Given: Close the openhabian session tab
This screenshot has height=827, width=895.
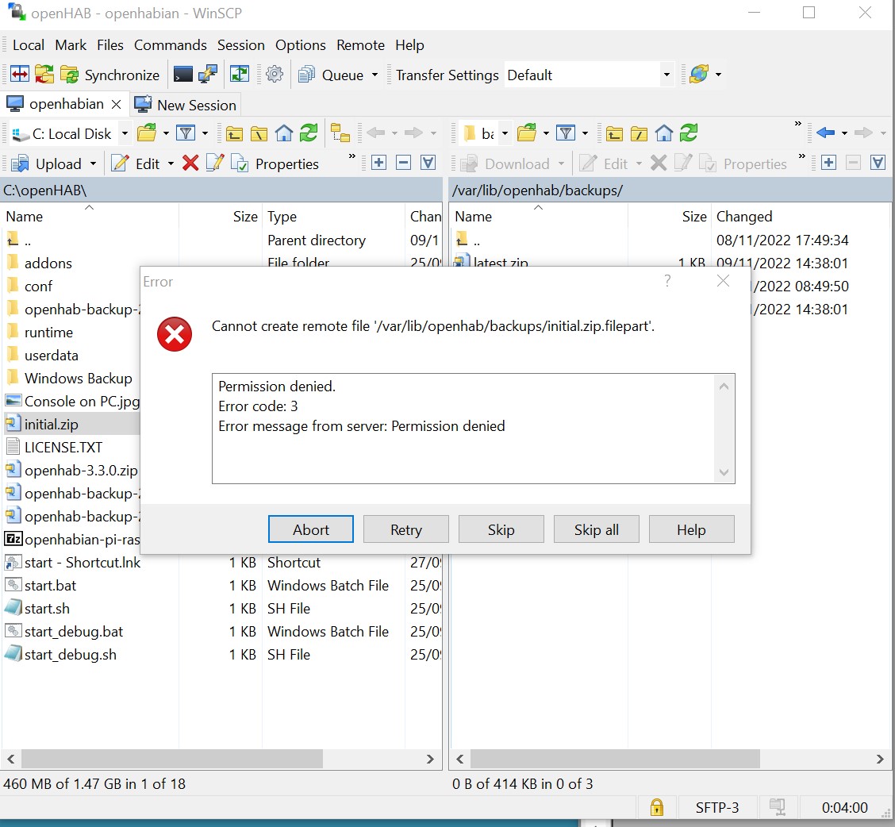Looking at the screenshot, I should click(x=117, y=105).
